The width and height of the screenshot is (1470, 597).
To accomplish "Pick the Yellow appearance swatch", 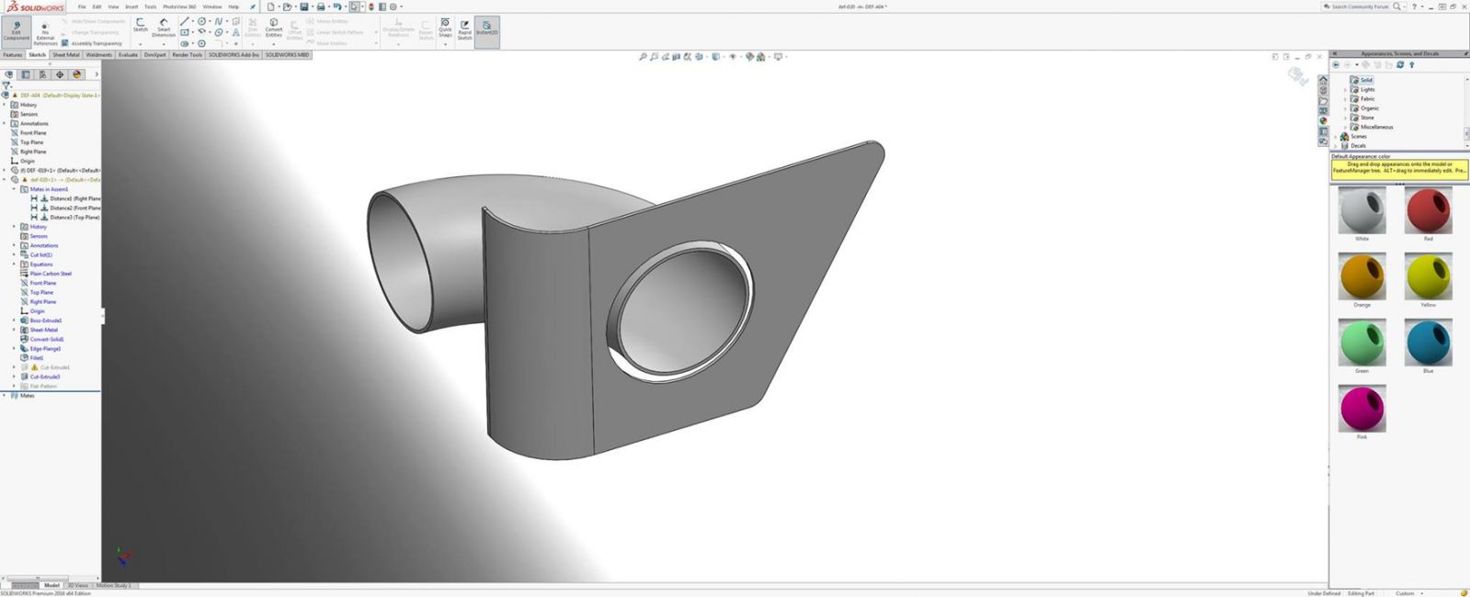I will coord(1429,276).
